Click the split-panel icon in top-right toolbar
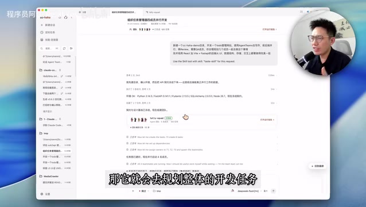This screenshot has width=366, height=207. (301, 11)
